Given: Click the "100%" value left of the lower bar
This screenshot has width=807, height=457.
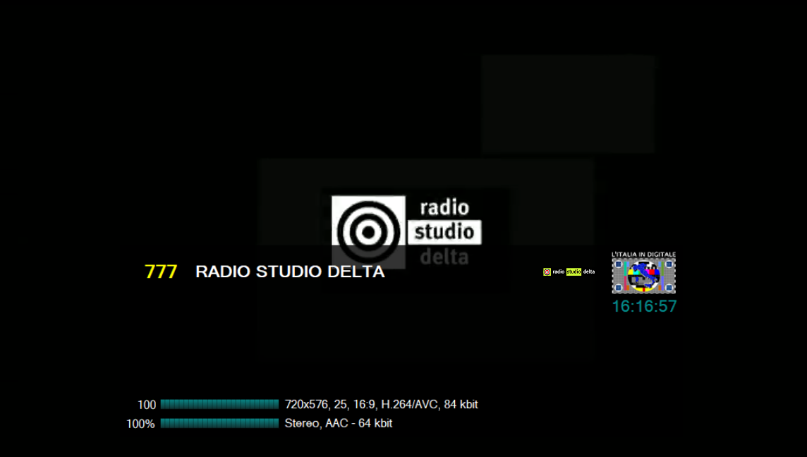Looking at the screenshot, I should [140, 424].
